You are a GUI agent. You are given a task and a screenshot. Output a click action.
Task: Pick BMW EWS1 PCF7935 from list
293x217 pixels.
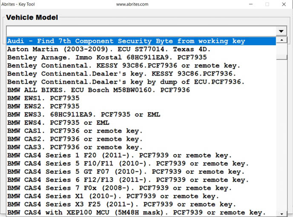(x=43, y=98)
